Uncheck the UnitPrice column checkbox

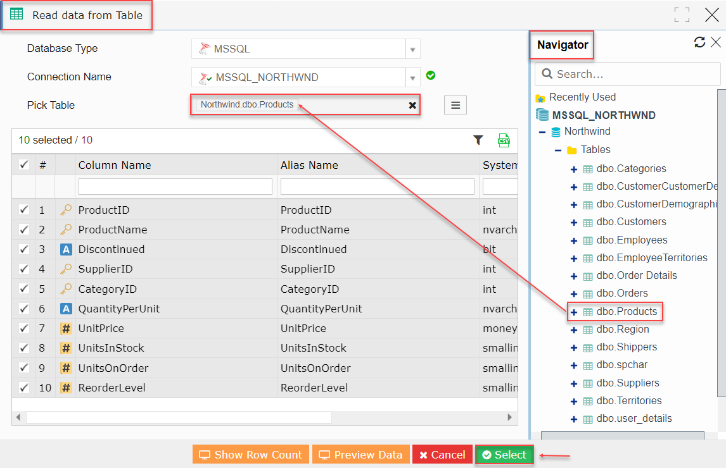[23, 328]
